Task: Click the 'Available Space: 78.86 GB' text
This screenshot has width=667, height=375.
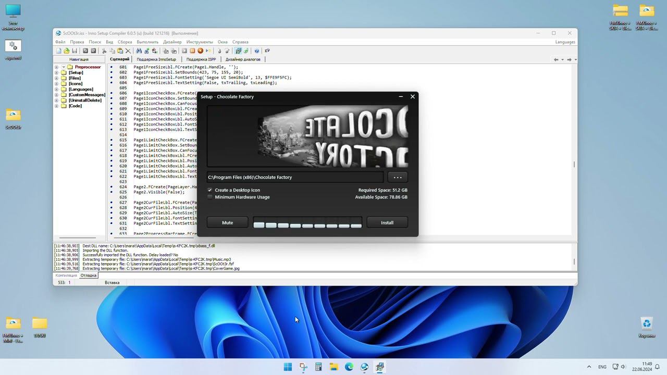Action: coord(381,197)
